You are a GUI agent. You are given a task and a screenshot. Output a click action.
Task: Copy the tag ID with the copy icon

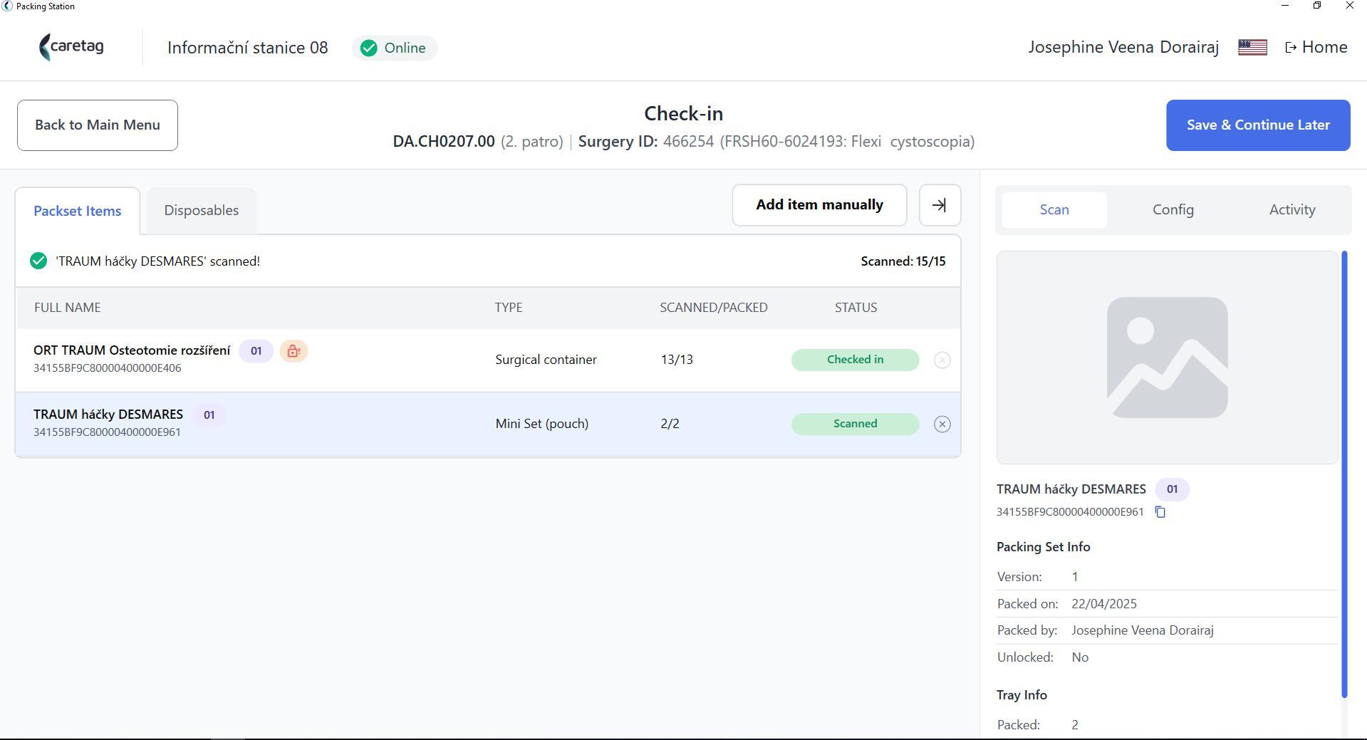1160,511
